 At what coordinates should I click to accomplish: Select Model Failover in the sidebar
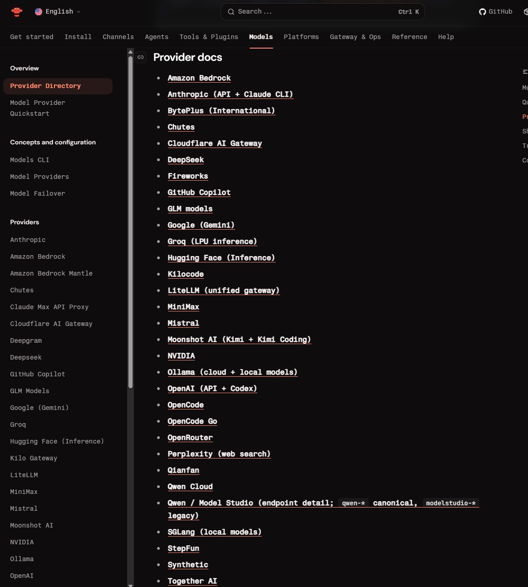[x=37, y=193]
